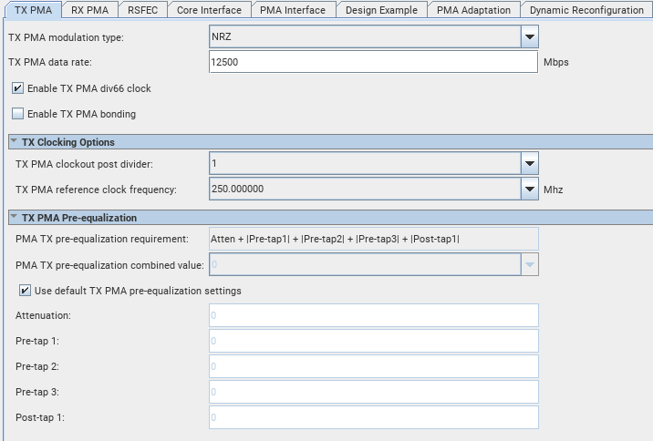
Task: Switch to the RX PMA tab
Action: [89, 10]
